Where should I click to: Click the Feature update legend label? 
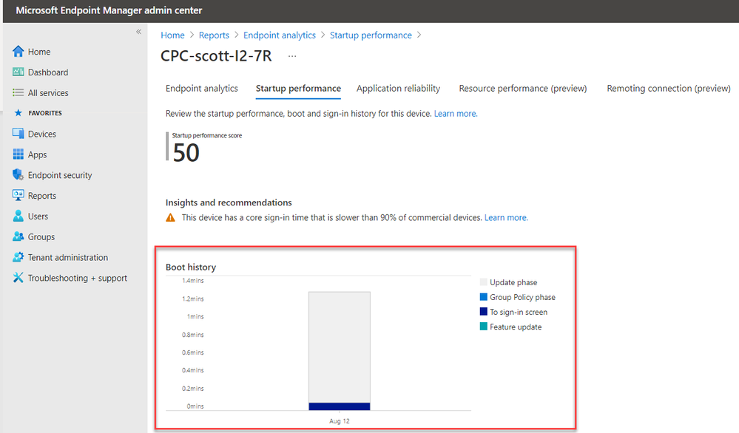pyautogui.click(x=516, y=327)
